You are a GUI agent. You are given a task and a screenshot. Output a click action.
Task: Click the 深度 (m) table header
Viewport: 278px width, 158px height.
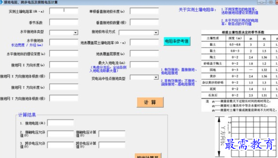235,39
